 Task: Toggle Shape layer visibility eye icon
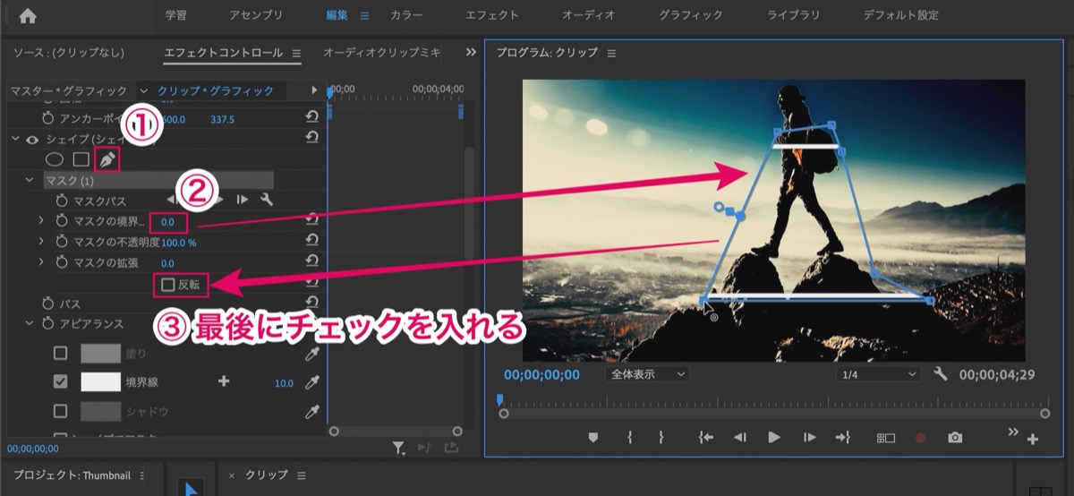[32, 139]
